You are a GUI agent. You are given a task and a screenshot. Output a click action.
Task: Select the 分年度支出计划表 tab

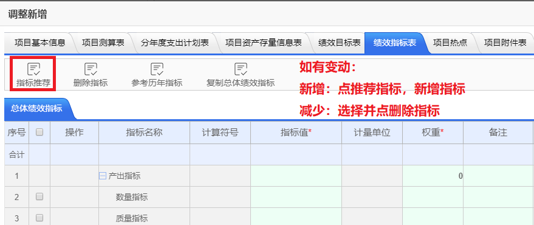click(x=174, y=43)
